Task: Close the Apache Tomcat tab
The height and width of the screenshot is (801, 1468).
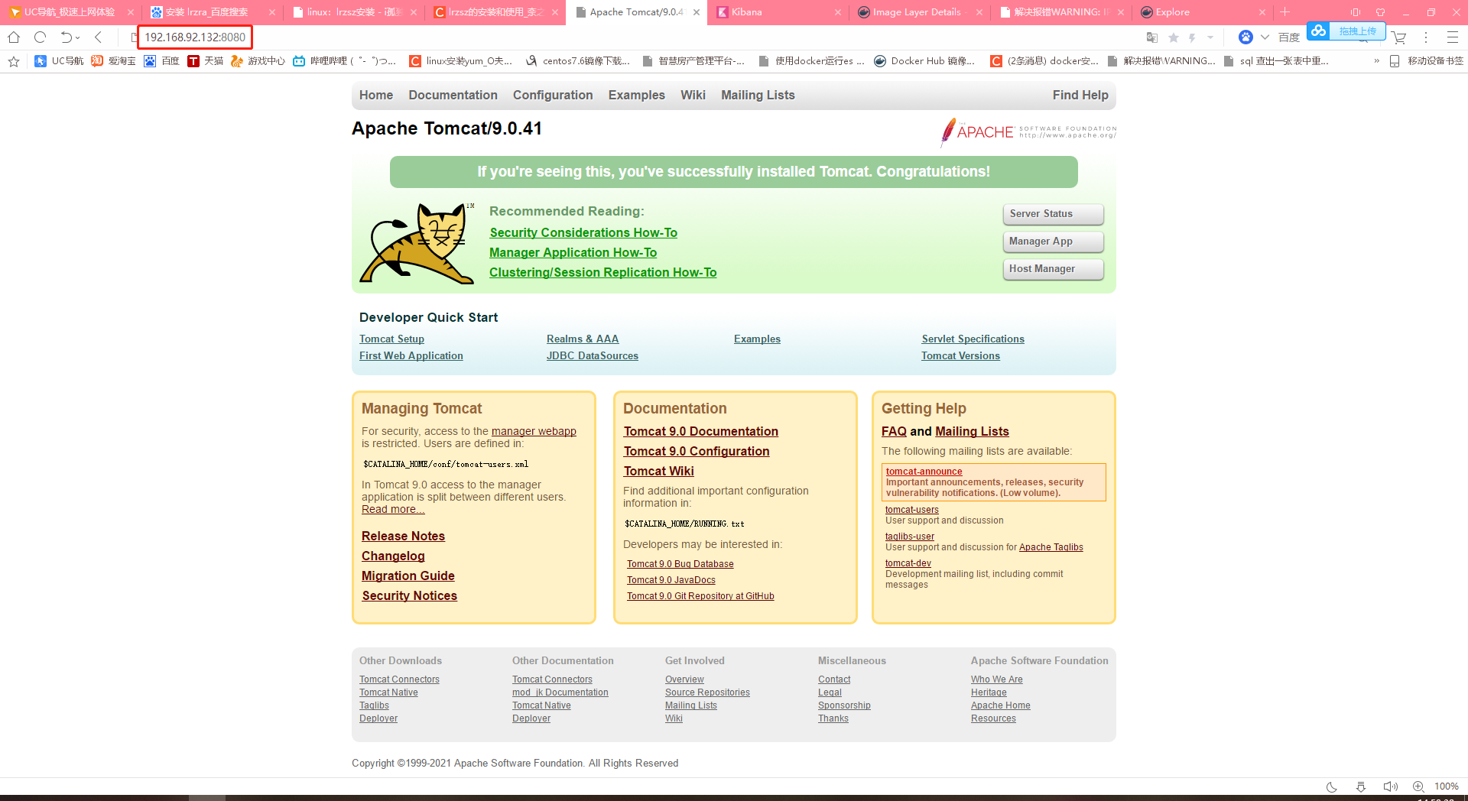Action: point(697,12)
